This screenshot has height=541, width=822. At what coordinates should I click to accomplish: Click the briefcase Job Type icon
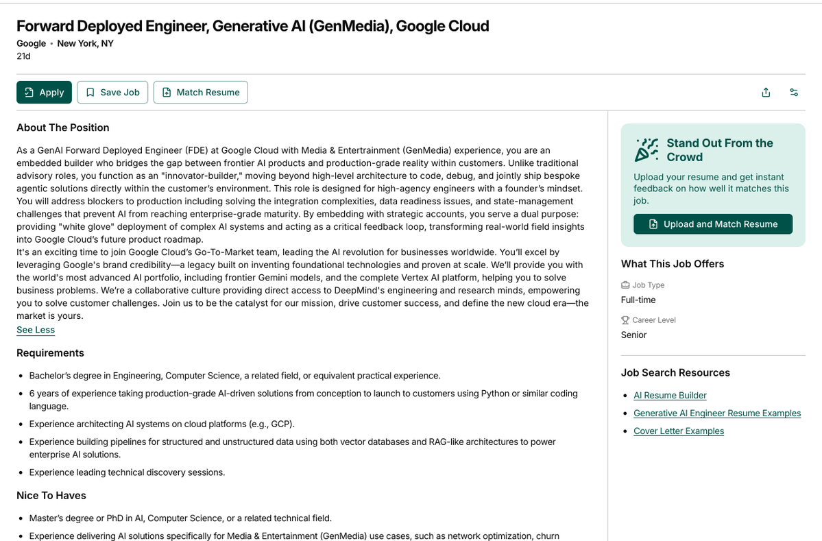[x=625, y=285]
